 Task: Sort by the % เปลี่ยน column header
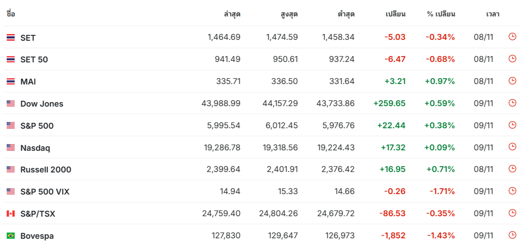pos(441,14)
